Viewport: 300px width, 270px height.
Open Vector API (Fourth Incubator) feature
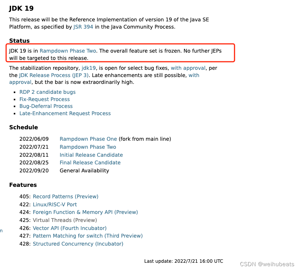tap(70, 228)
